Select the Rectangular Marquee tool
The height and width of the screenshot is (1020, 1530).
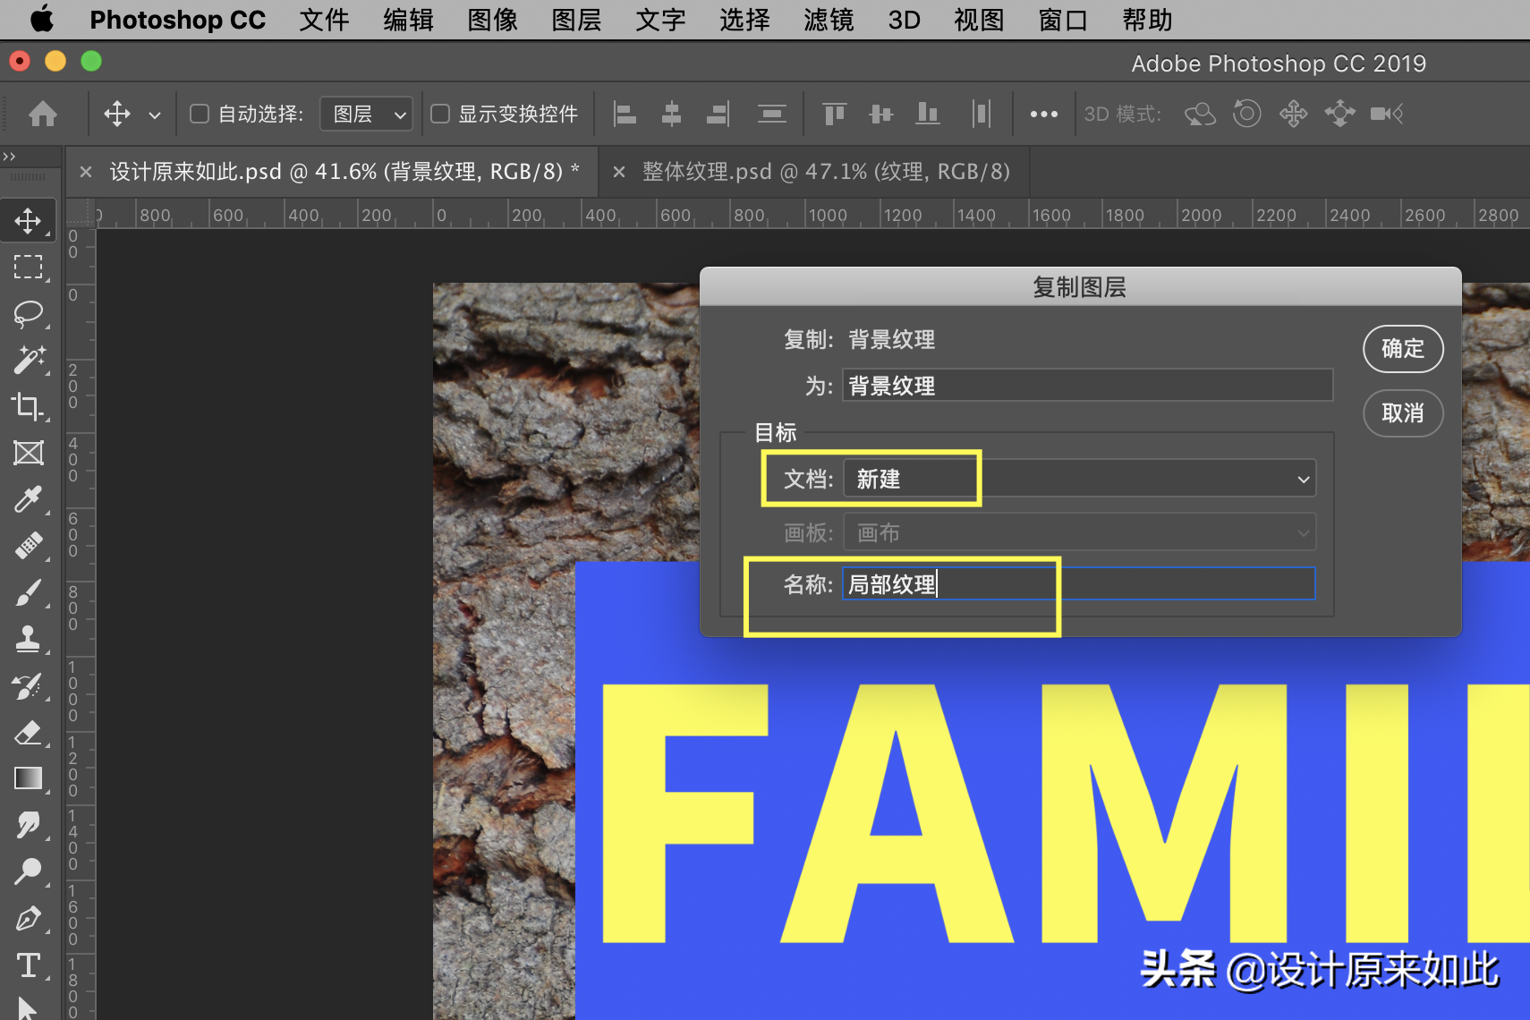click(28, 268)
